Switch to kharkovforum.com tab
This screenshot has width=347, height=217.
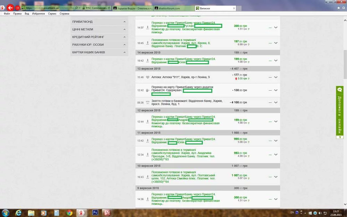(174, 8)
